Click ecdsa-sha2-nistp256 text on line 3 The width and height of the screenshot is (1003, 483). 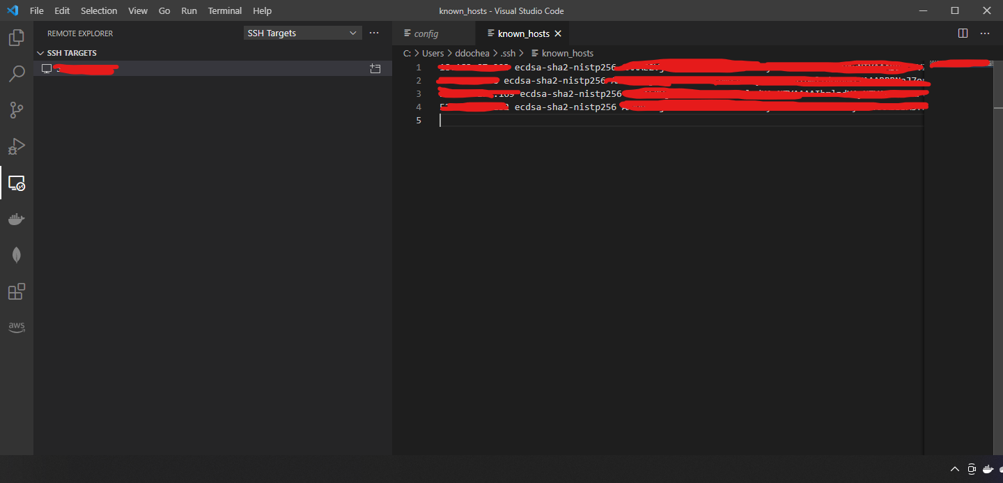point(570,94)
